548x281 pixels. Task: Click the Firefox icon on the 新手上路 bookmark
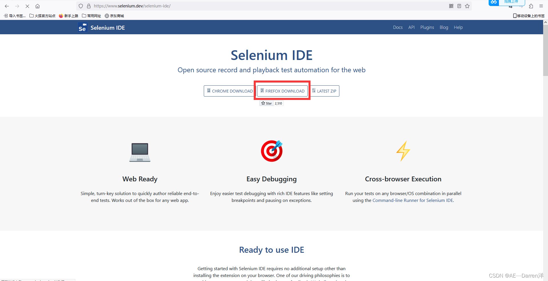pyautogui.click(x=61, y=16)
